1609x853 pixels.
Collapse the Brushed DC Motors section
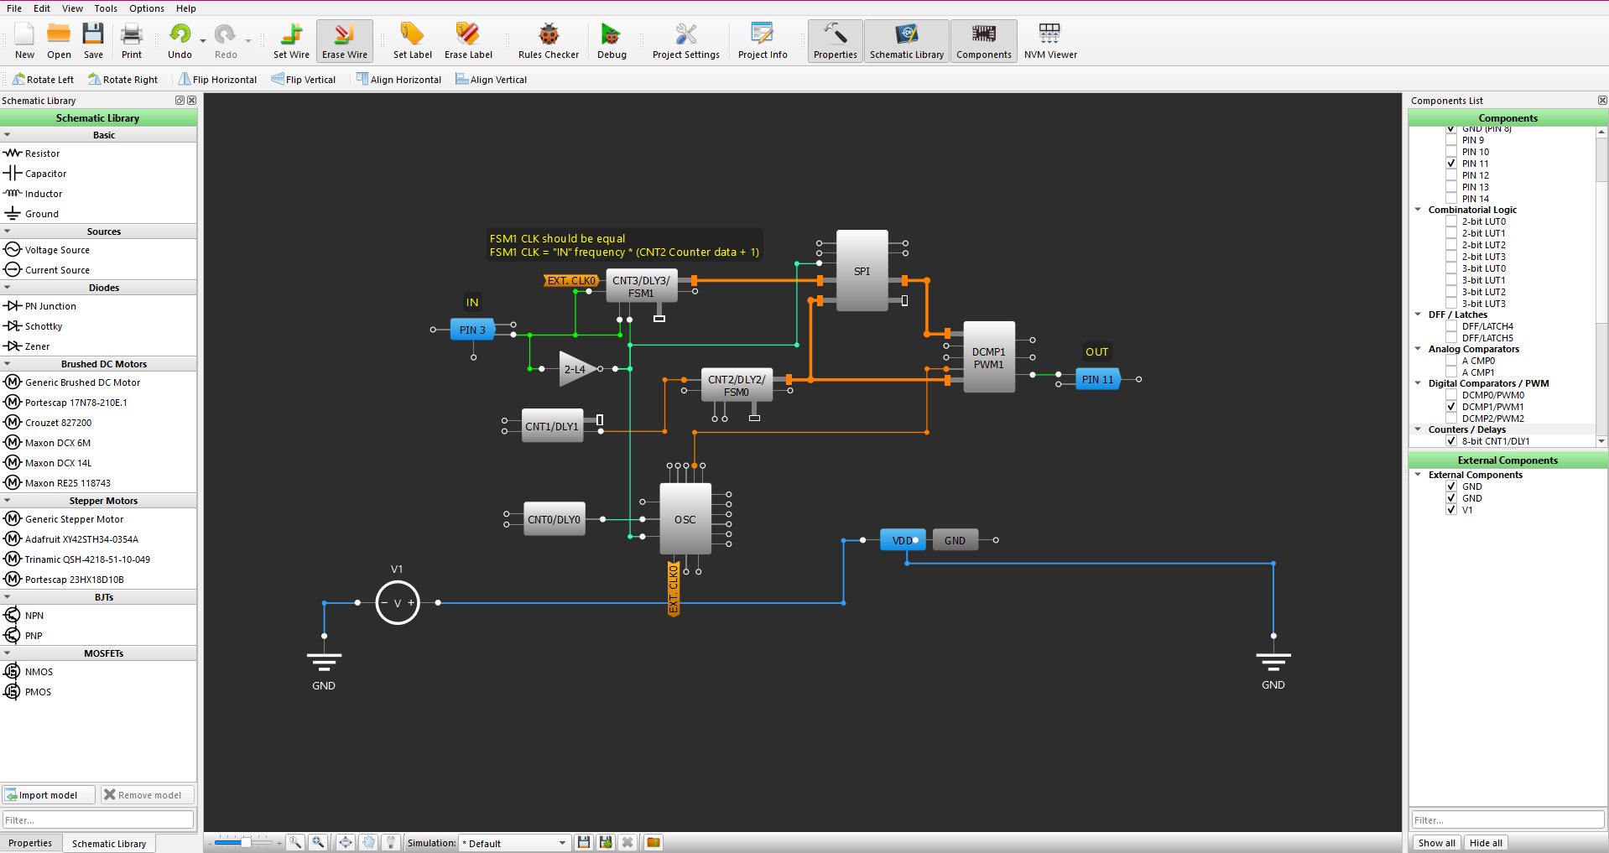point(8,364)
